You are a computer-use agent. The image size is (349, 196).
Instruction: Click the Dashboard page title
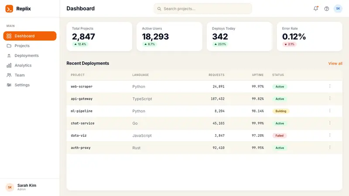(81, 8)
